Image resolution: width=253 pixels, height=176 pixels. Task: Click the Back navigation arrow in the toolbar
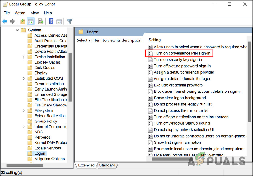tap(4, 21)
